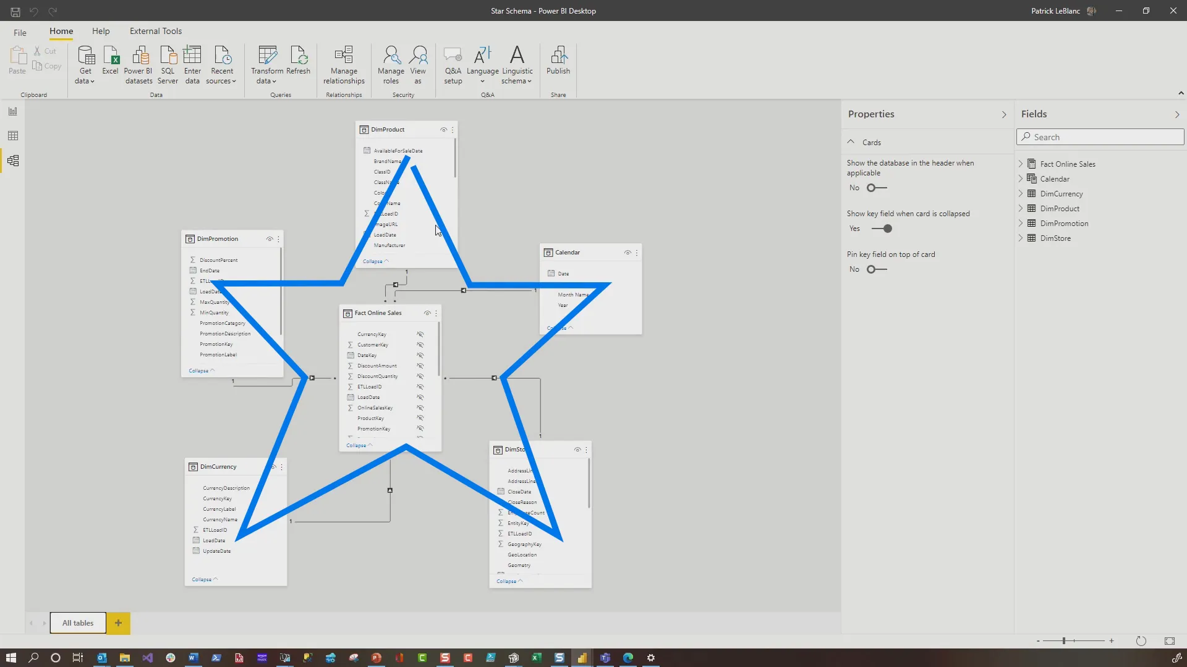The height and width of the screenshot is (667, 1187).
Task: Click the Fields search box
Action: tap(1100, 137)
